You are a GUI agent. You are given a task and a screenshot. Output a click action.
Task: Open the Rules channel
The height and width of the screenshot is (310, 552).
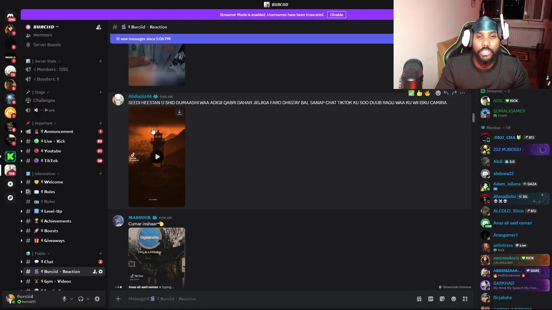(x=63, y=192)
